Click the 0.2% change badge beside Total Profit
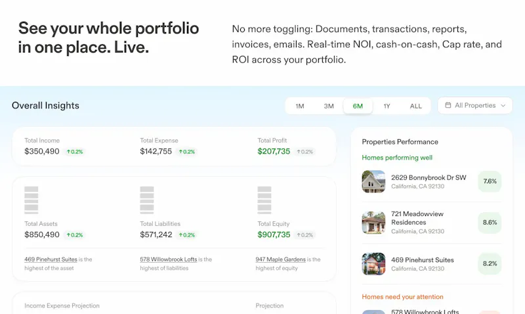 pyautogui.click(x=304, y=152)
